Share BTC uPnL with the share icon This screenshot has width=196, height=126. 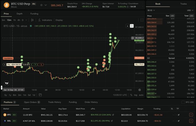pyautogui.click(x=113, y=115)
